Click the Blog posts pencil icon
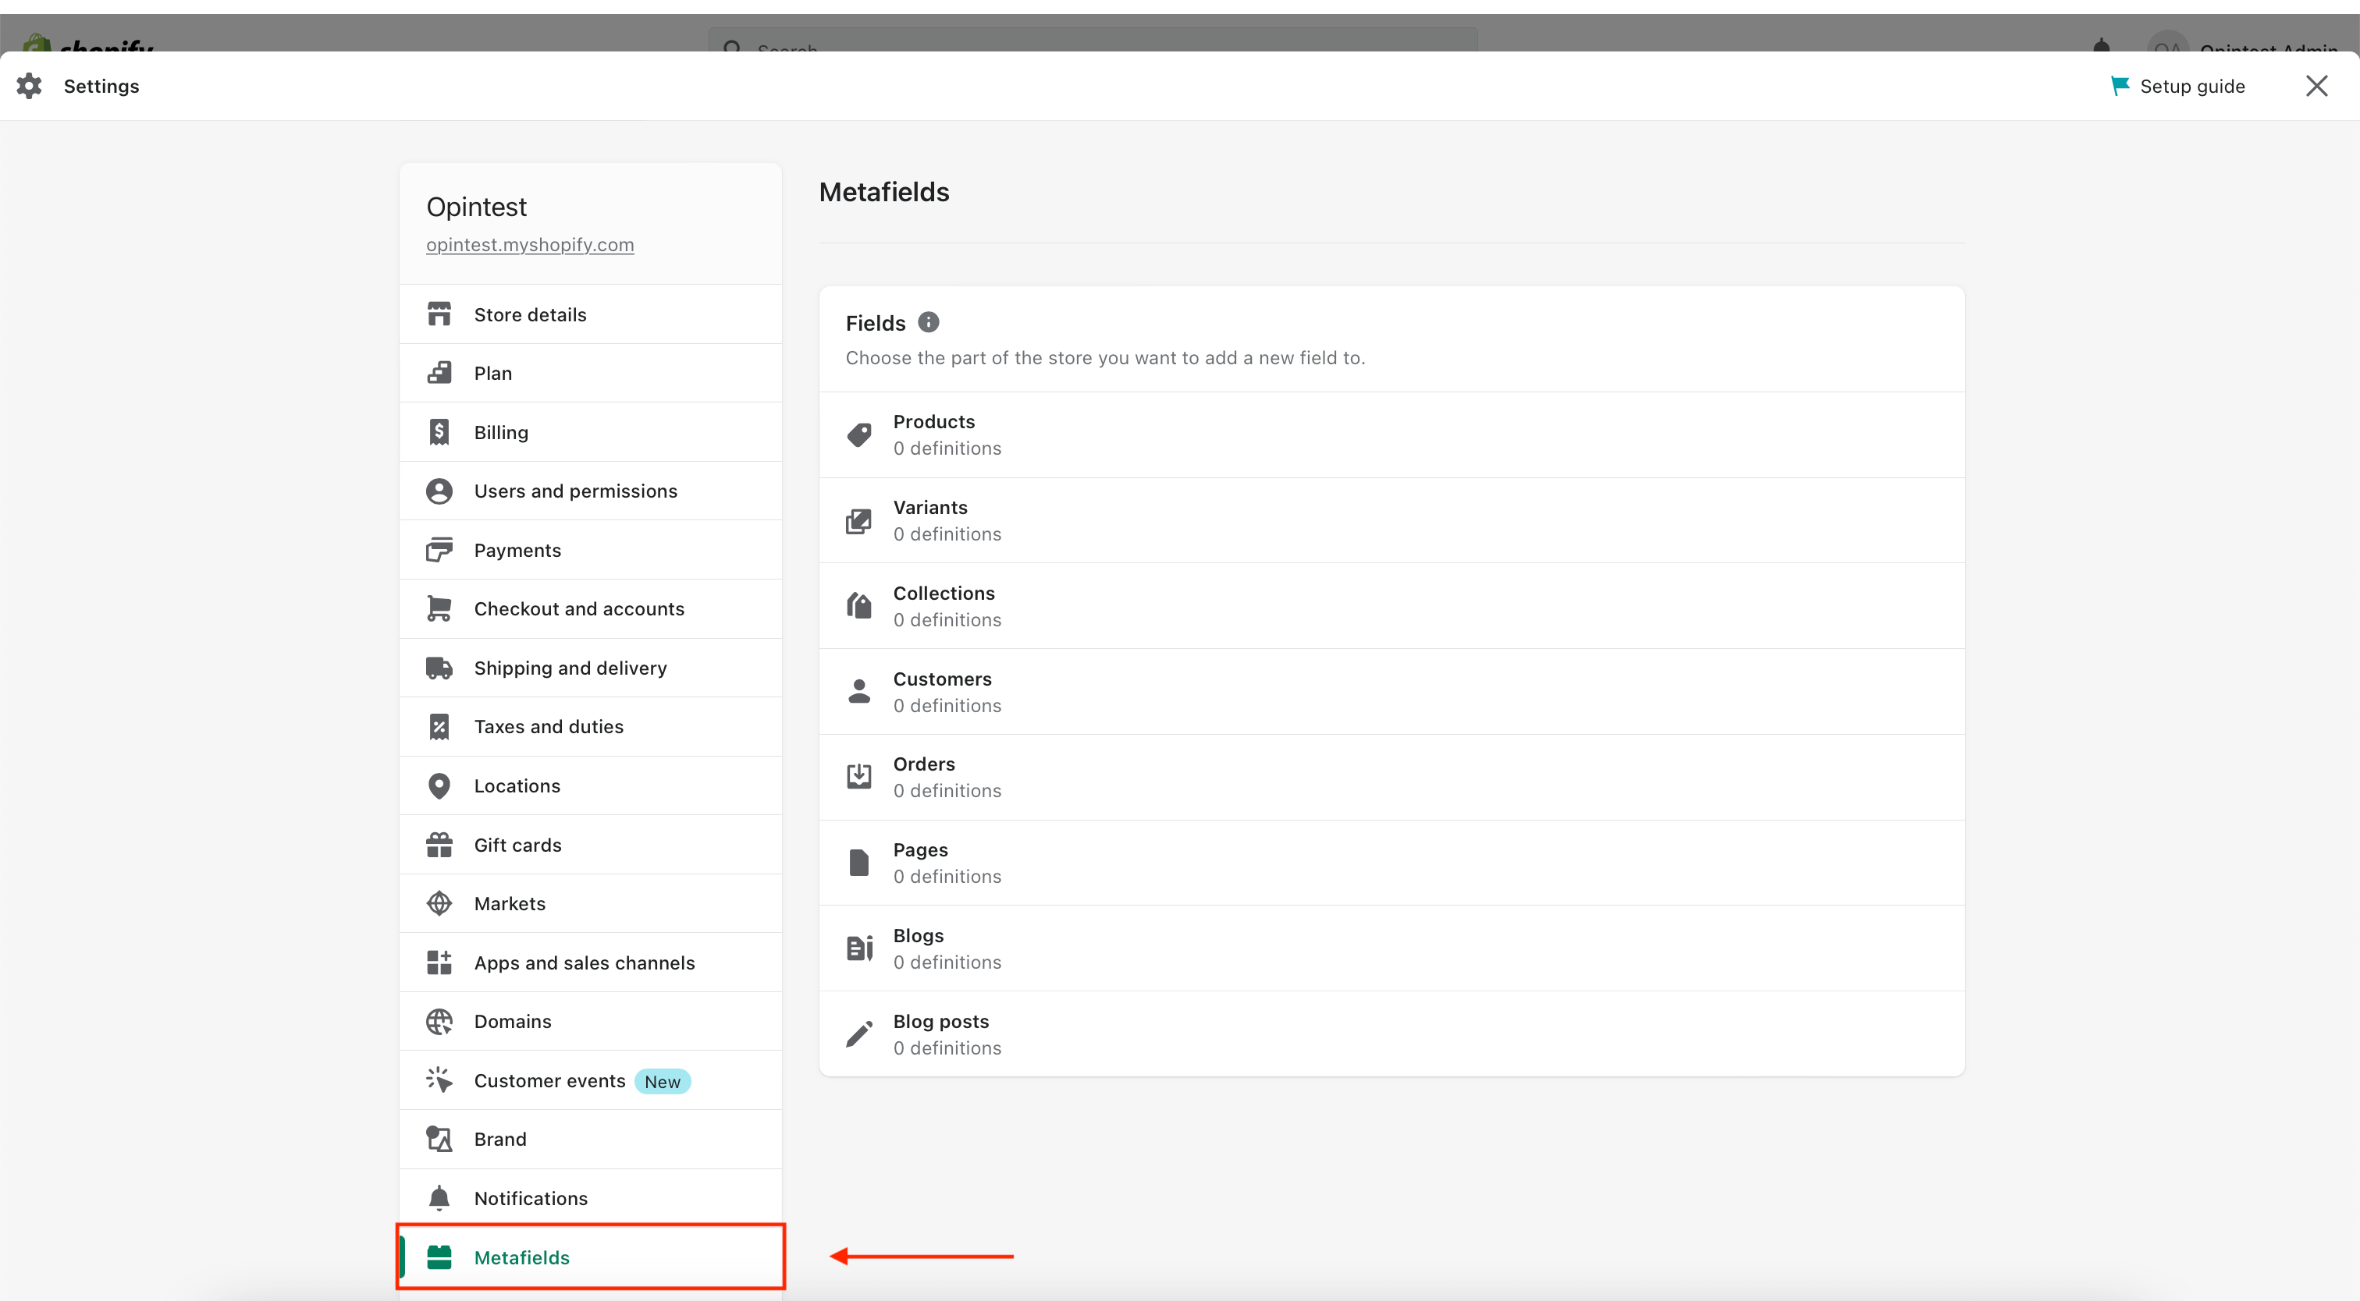 pyautogui.click(x=858, y=1033)
